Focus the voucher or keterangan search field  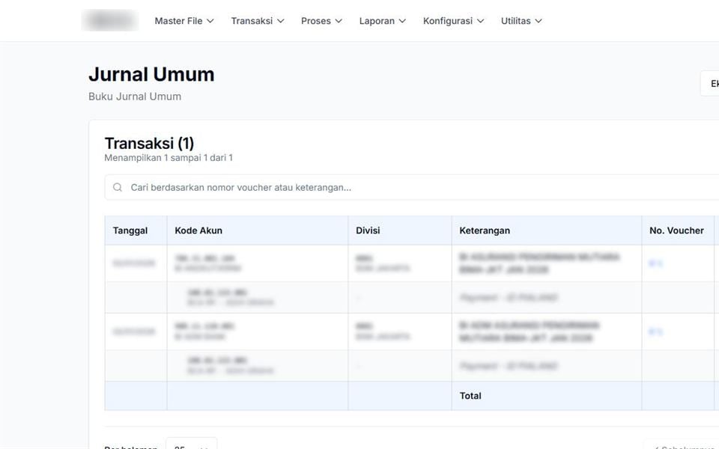click(x=412, y=187)
